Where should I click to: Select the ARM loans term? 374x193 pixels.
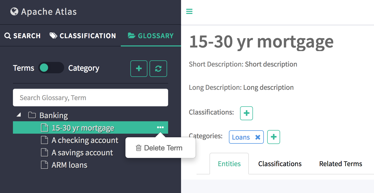pos(69,165)
